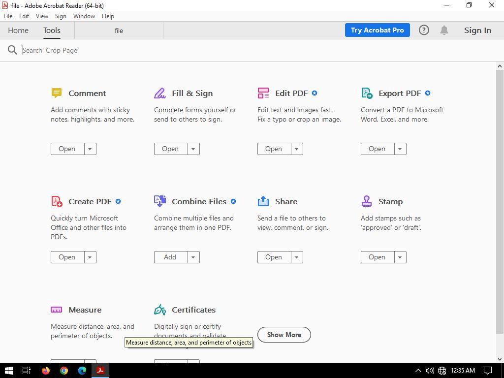Expand the dropdown arrow beside Export PDF Open
The width and height of the screenshot is (504, 378).
point(400,149)
